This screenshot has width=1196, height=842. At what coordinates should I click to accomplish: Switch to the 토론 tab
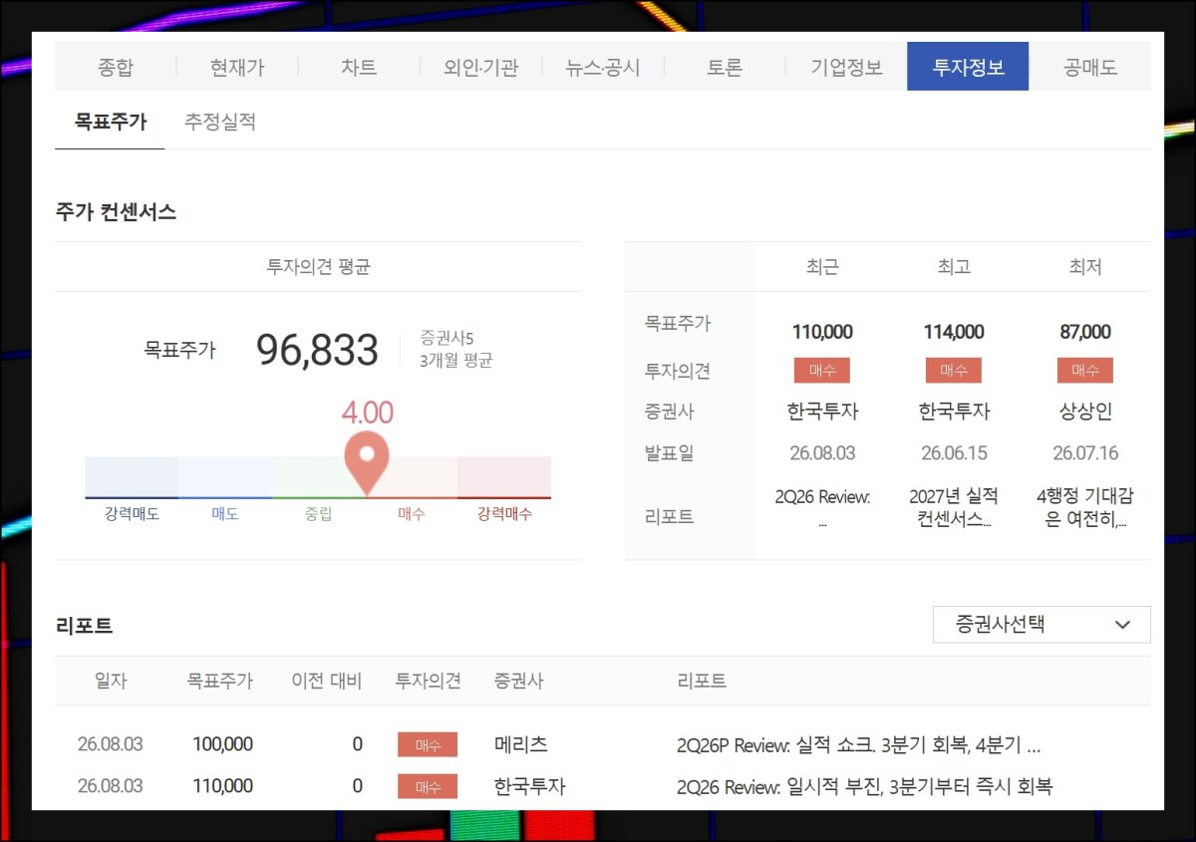(725, 68)
